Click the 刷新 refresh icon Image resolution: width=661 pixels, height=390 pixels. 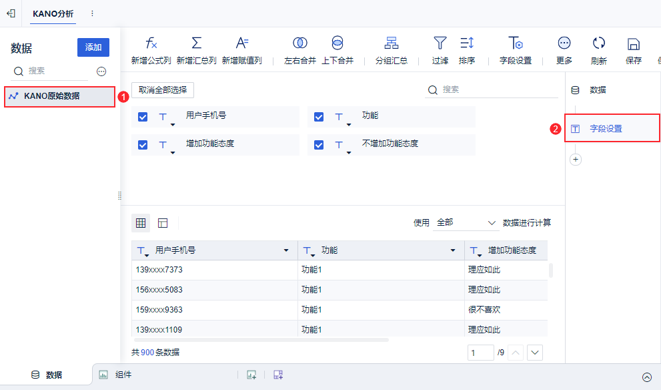pyautogui.click(x=598, y=43)
